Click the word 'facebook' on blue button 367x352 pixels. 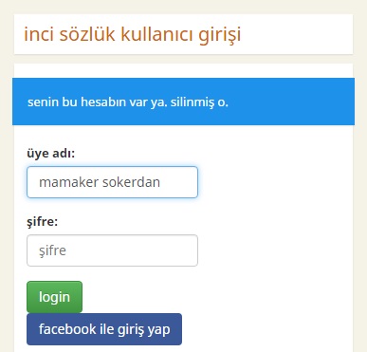click(67, 329)
